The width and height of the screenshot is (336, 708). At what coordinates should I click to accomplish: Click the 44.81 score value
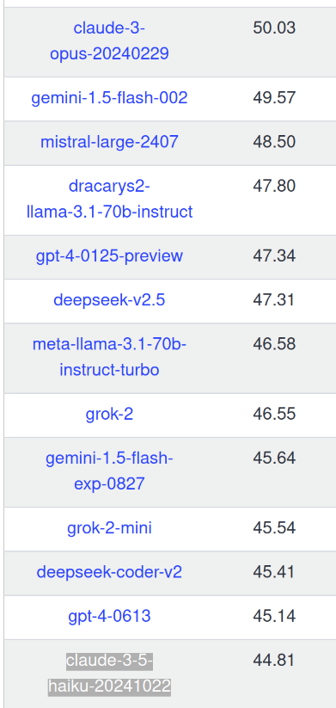(274, 661)
